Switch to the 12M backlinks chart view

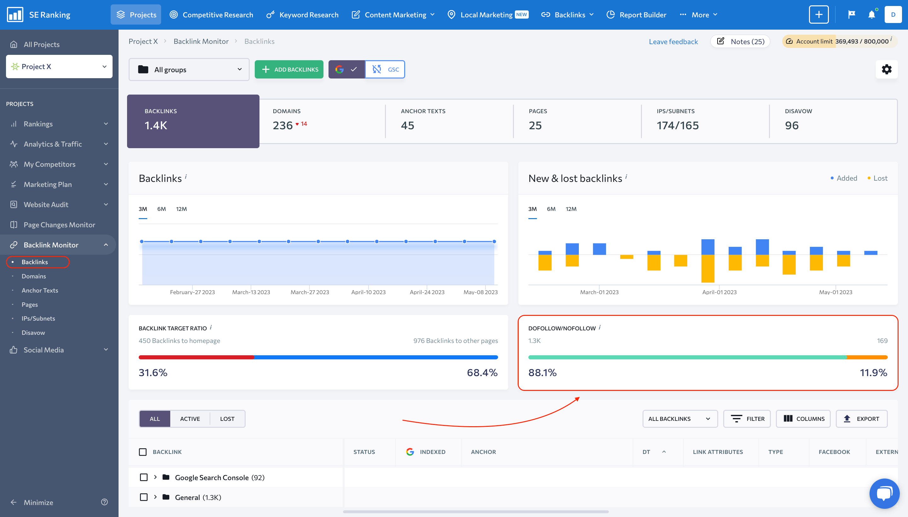point(182,209)
